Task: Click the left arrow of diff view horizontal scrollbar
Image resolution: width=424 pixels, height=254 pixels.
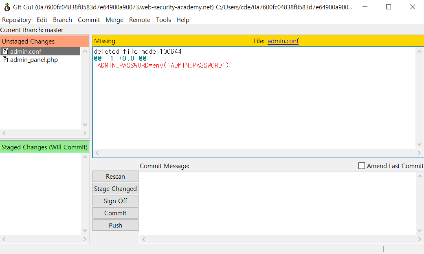Action: click(97, 153)
